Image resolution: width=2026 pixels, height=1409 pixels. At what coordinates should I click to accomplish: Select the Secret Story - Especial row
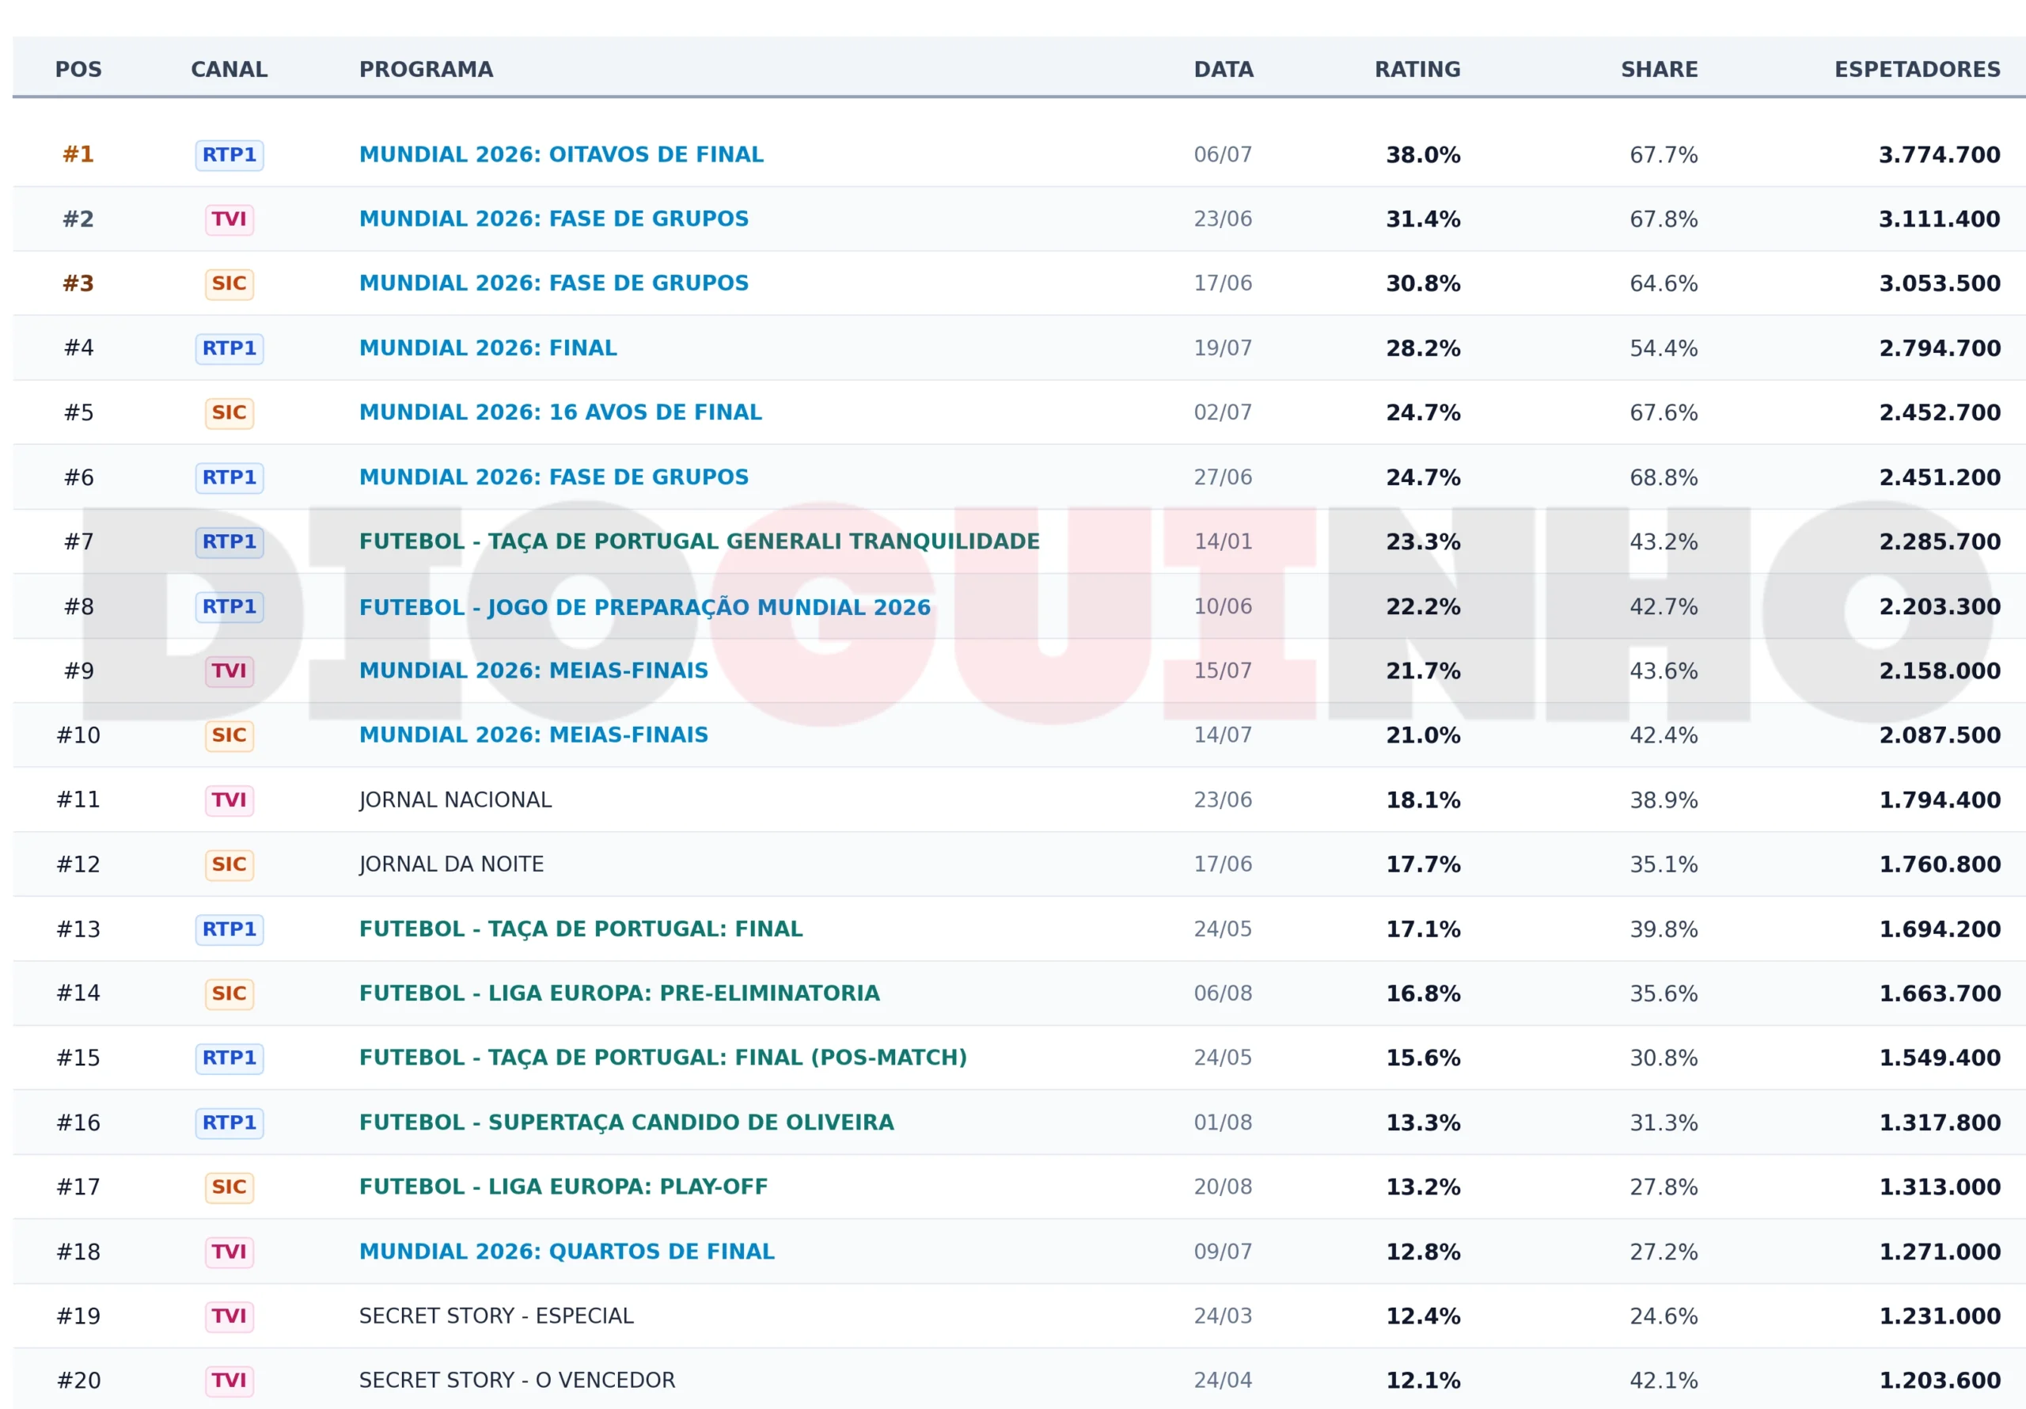(x=1019, y=1316)
